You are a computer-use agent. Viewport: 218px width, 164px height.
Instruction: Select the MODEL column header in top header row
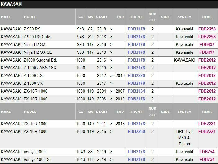point(30,17)
